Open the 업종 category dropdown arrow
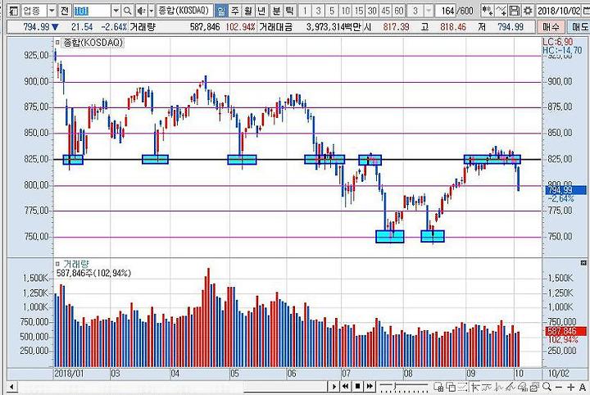 tap(51, 11)
